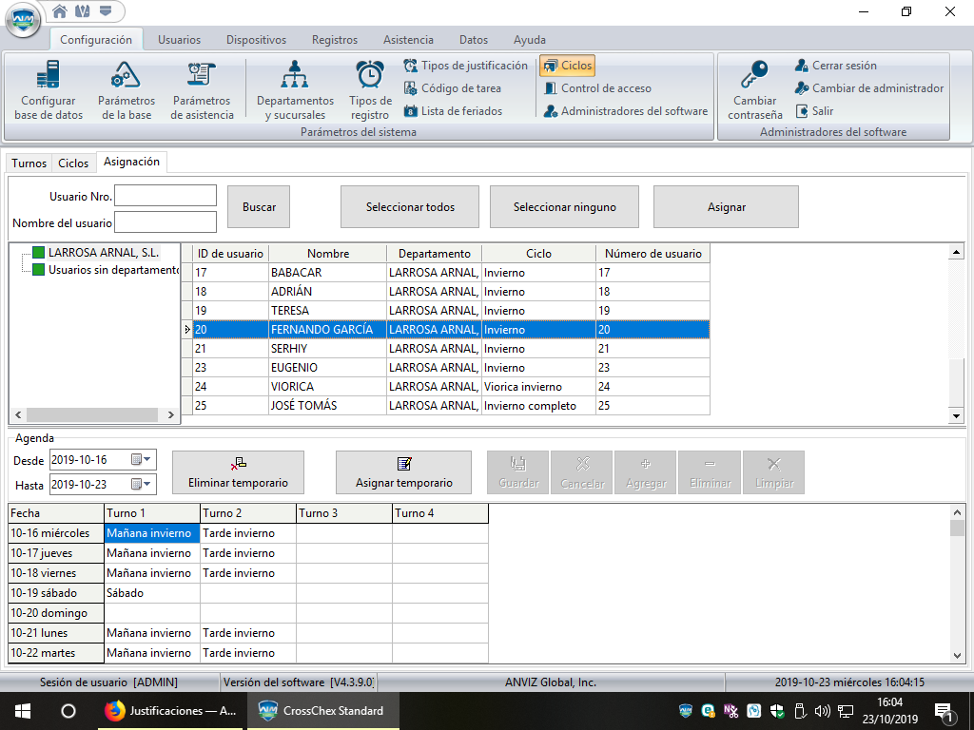This screenshot has height=730, width=974.
Task: Open Control de acceso
Action: pos(597,88)
